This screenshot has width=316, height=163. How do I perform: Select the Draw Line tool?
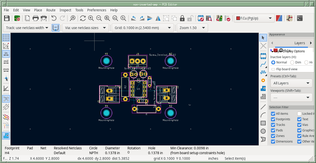pyautogui.click(x=263, y=107)
